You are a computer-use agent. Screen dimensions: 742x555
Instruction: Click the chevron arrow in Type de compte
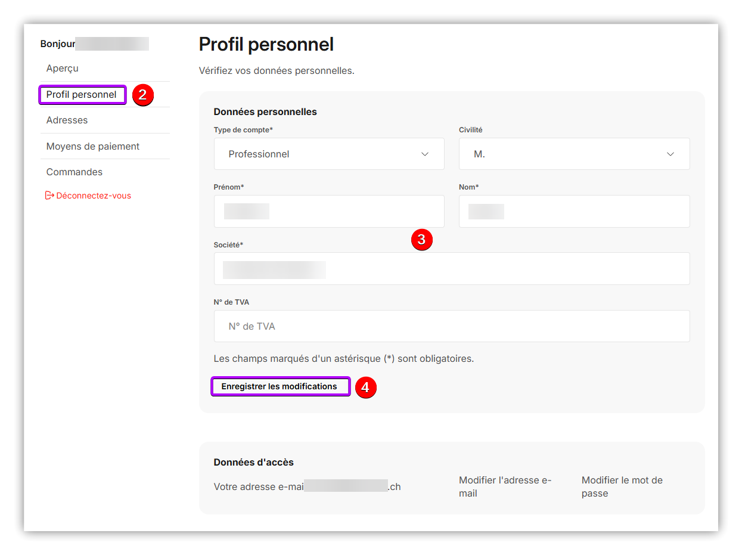point(425,154)
